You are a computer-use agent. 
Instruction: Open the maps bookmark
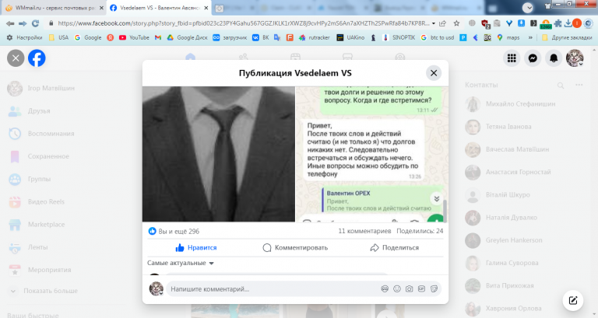click(x=508, y=37)
